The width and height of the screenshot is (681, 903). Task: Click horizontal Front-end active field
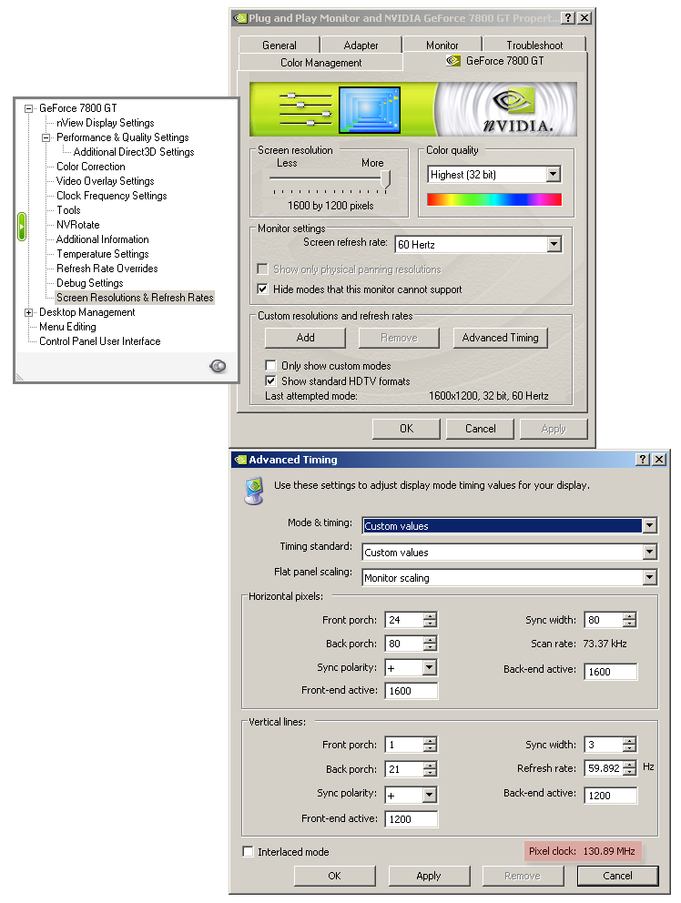[412, 691]
